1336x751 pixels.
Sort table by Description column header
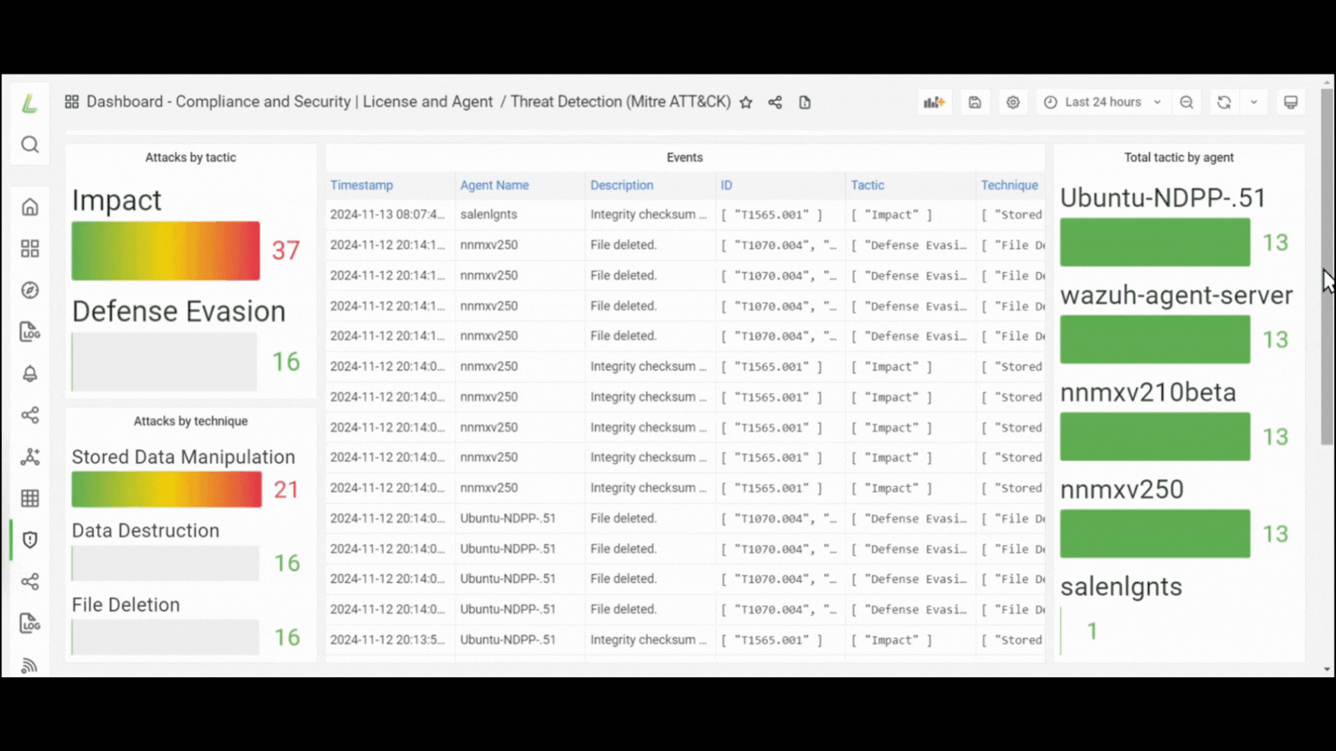click(x=621, y=185)
